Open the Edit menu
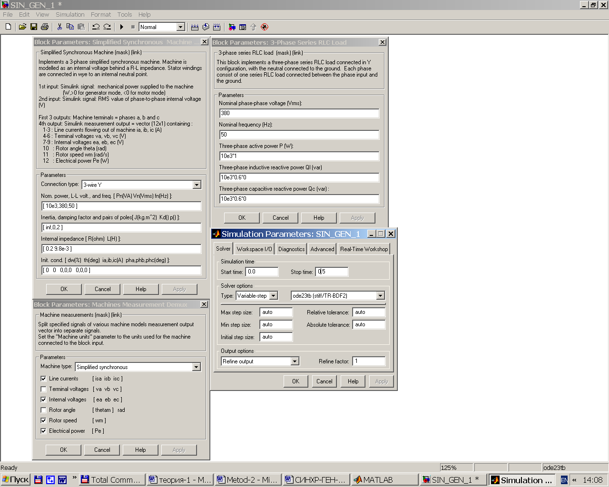 click(x=24, y=14)
